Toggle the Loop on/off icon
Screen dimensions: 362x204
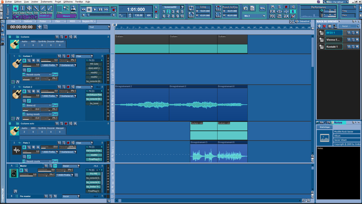(x=191, y=9)
